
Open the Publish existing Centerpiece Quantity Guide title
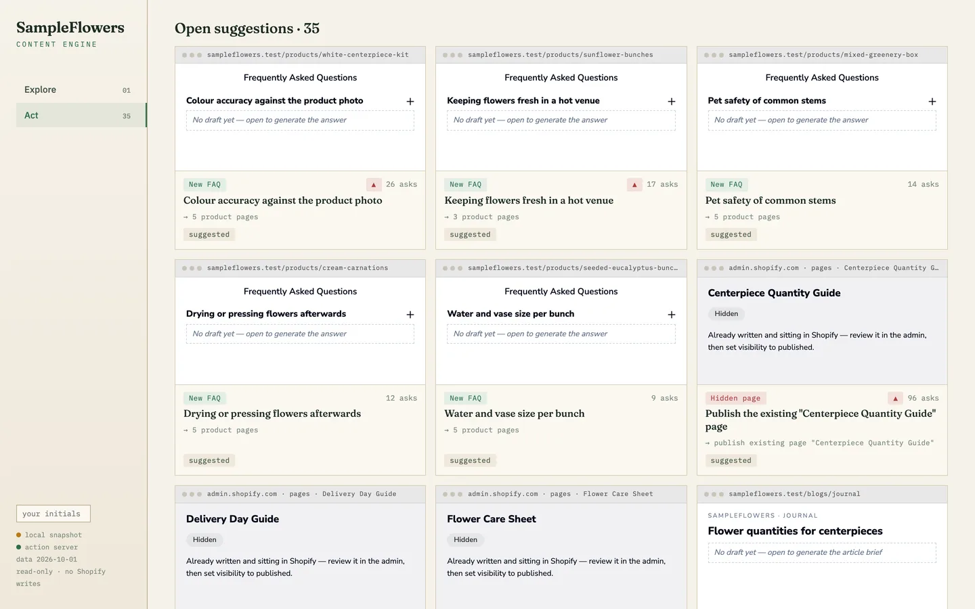click(x=821, y=420)
